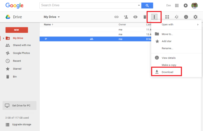Open Google Photos in sidebar
Viewport: 203px width, 131px height.
[x=21, y=53]
